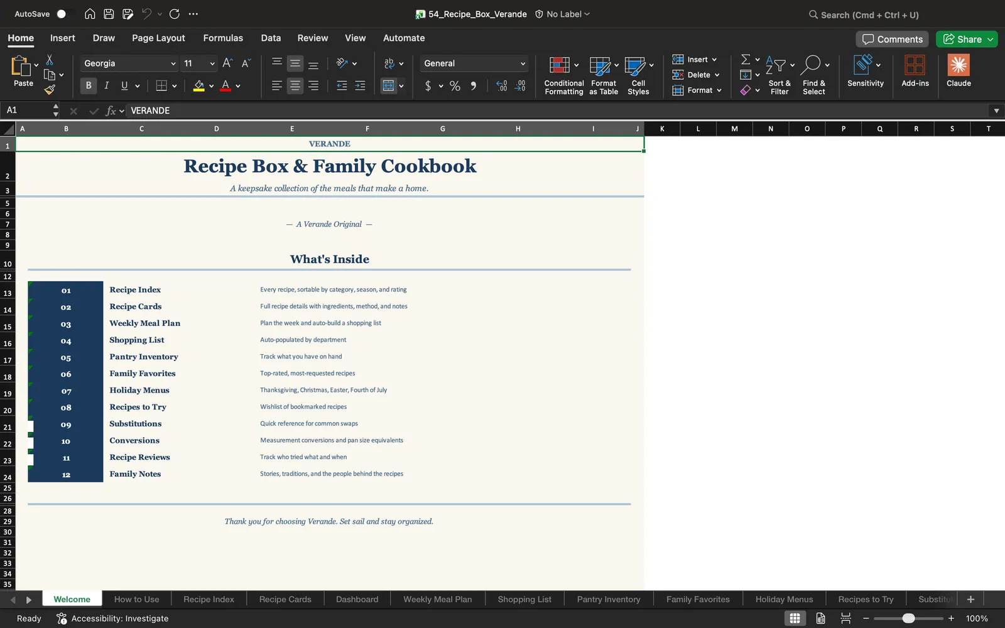The image size is (1005, 628).
Task: Switch to the Holiday Menus sheet tab
Action: point(784,599)
